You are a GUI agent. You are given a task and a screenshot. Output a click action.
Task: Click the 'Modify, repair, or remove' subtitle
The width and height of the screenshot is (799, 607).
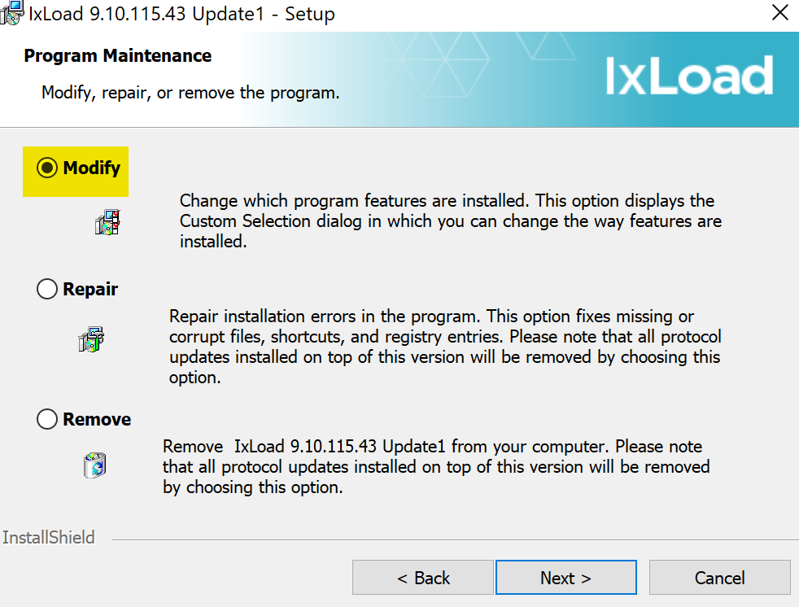click(190, 93)
